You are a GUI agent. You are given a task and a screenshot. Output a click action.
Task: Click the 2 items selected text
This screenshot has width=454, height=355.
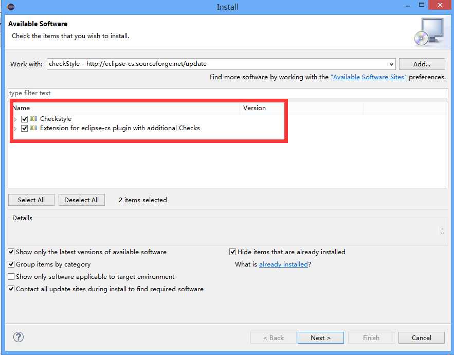[x=143, y=200]
